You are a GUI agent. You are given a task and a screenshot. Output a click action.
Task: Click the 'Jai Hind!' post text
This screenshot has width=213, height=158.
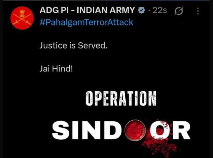tap(56, 69)
